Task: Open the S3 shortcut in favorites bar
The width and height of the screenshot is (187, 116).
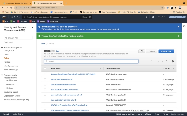Action: (13, 21)
